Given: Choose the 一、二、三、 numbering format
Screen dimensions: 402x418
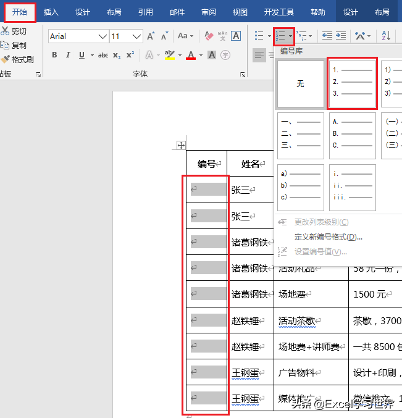Looking at the screenshot, I should [301, 135].
